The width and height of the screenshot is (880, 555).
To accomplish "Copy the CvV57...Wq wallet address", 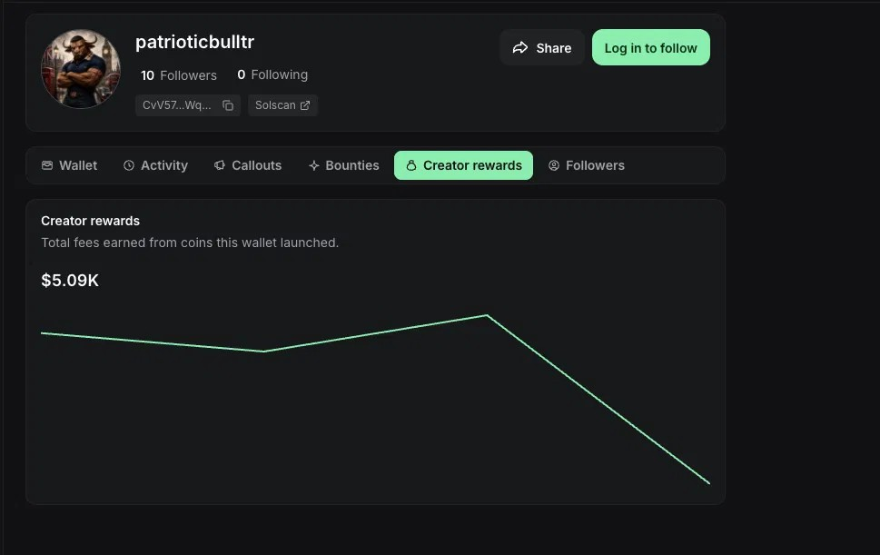I will click(x=228, y=105).
